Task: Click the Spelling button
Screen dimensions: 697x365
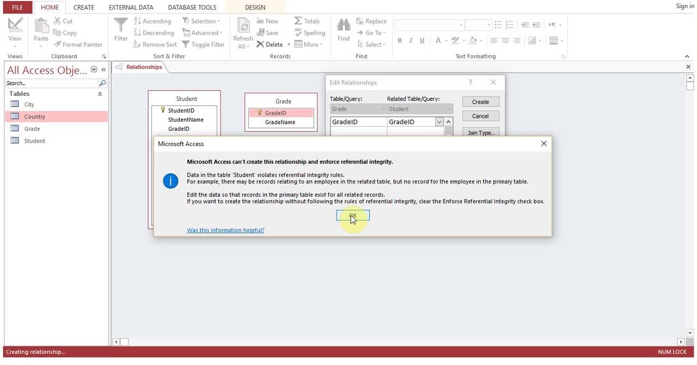Action: (309, 33)
